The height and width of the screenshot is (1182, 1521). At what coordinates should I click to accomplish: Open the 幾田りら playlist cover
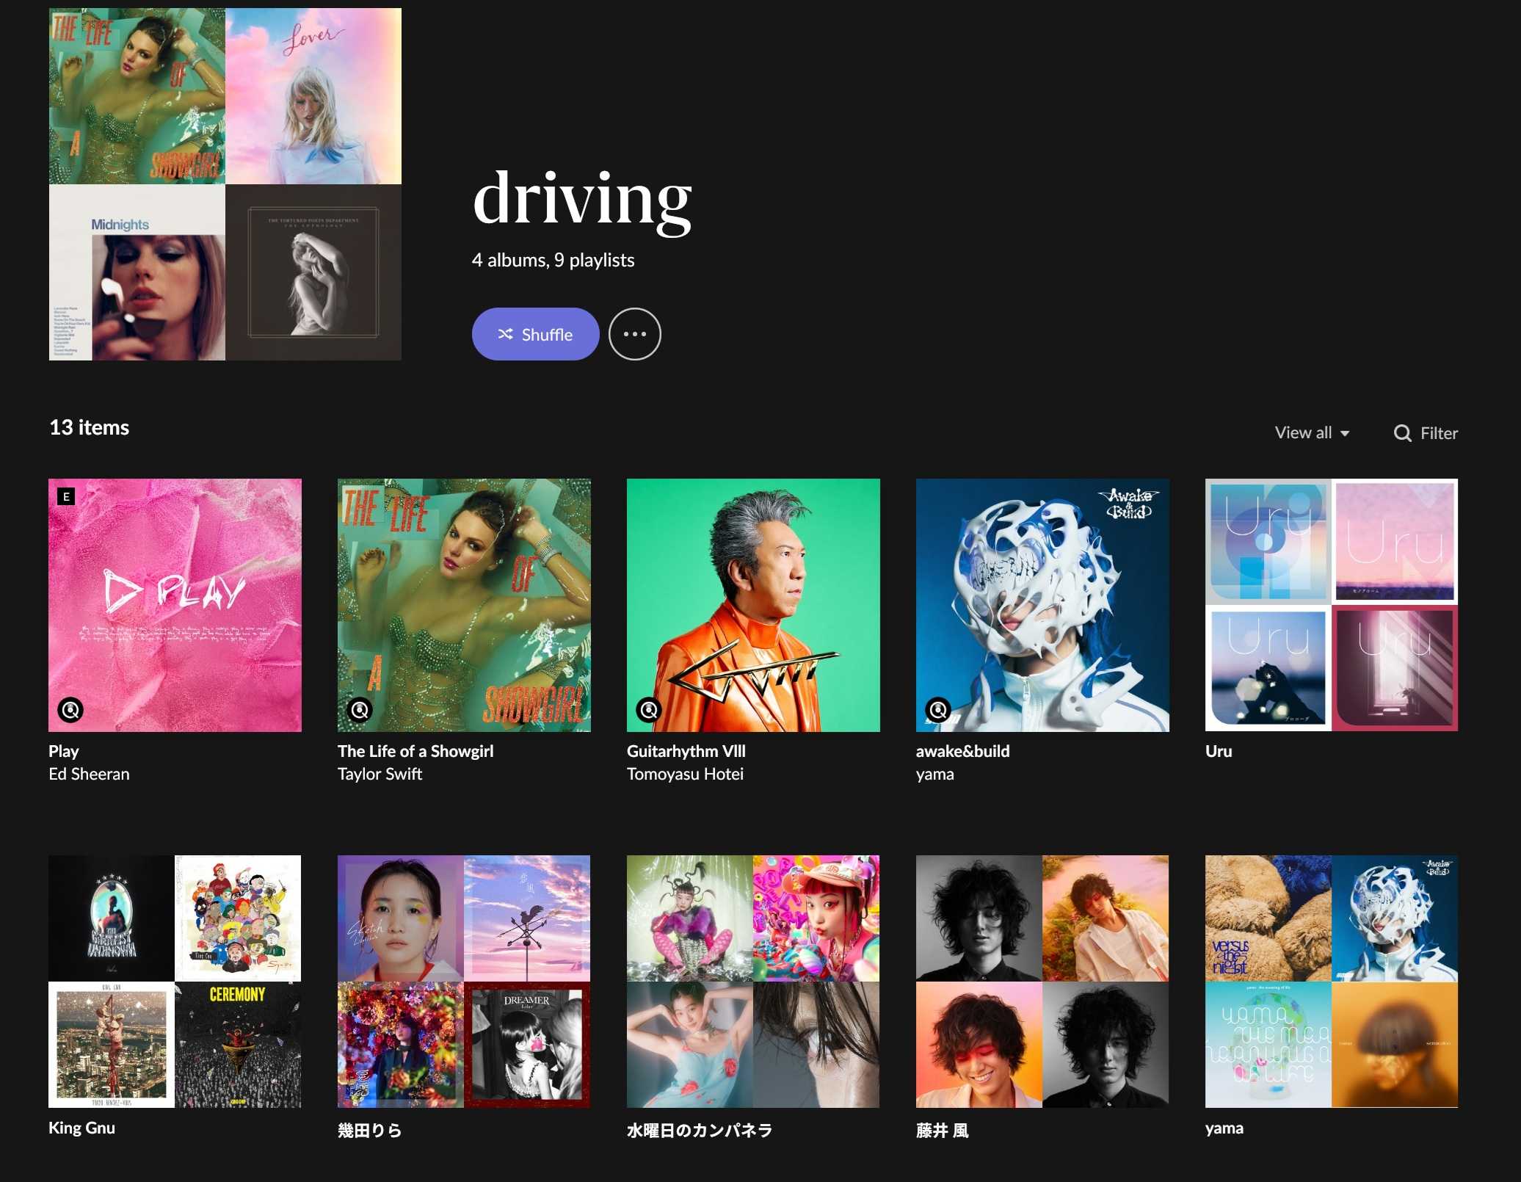click(463, 981)
